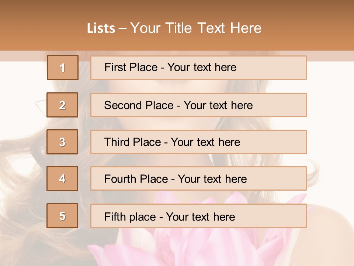Click the 'First Place - Your text here' box

[x=198, y=68]
